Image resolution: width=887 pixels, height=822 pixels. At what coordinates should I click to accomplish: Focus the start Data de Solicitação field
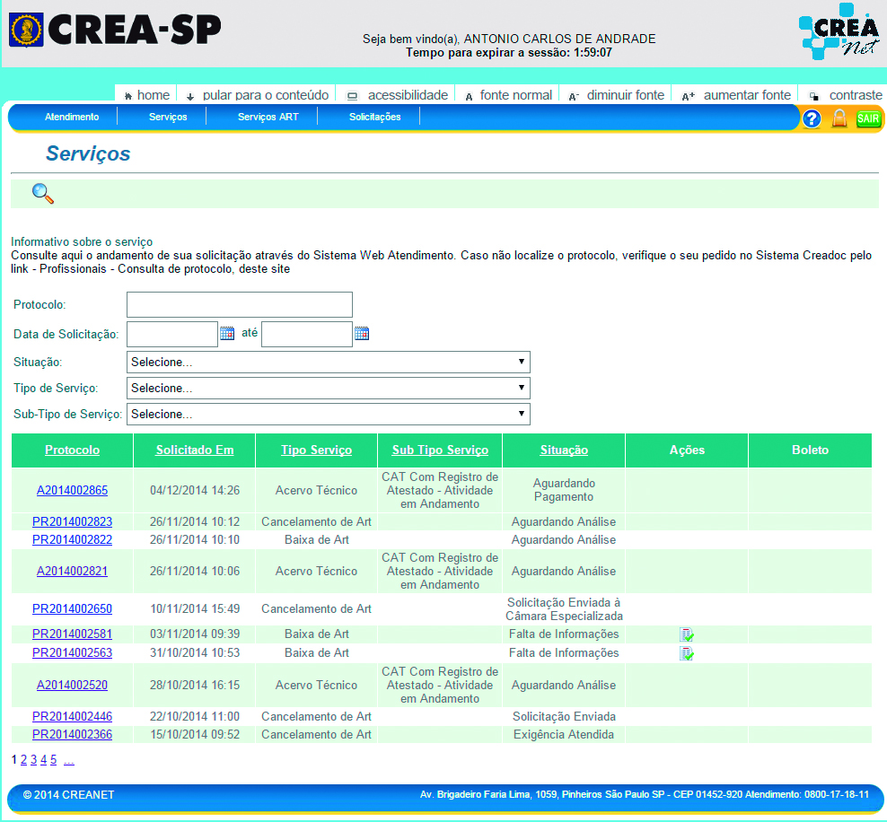coord(172,334)
